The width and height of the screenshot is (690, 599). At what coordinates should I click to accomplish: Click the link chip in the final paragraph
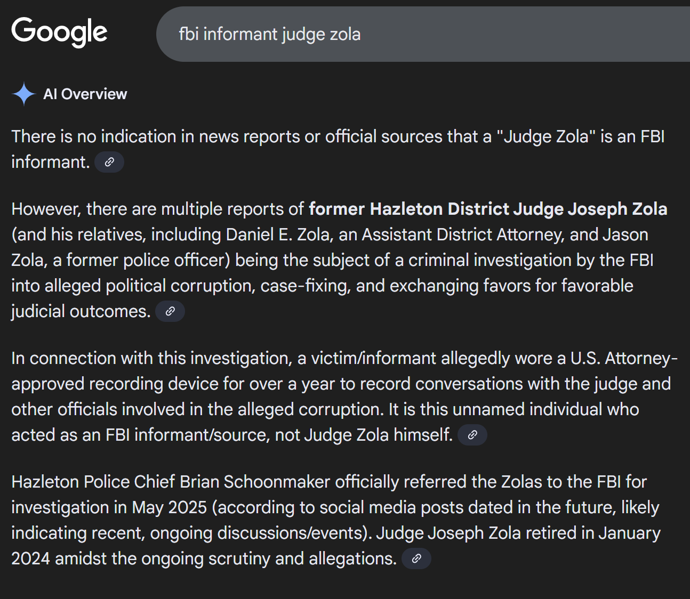(x=416, y=558)
